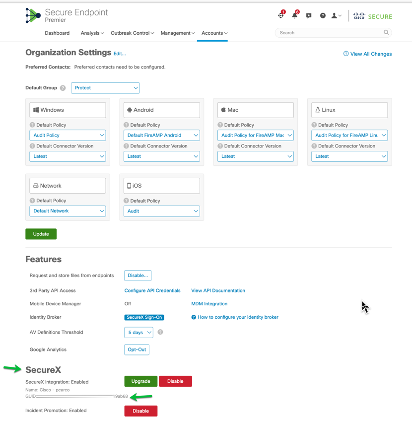Click help icon beside Windows Default Connector Version

click(32, 146)
